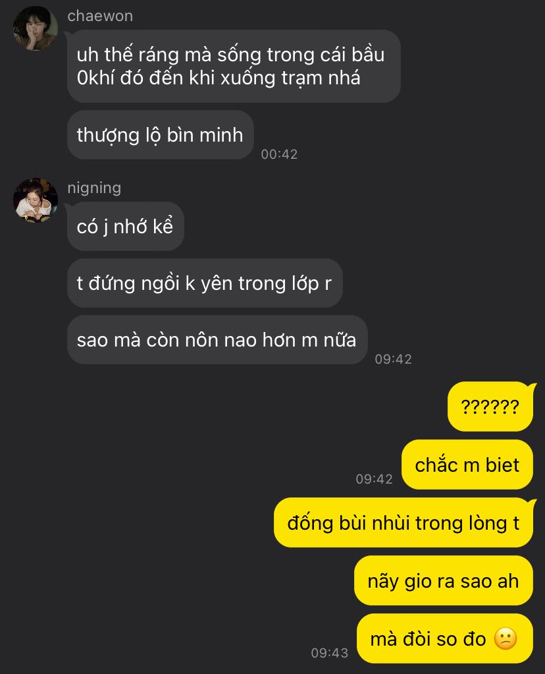Tap message 'đống bùi nhùi trong lòng t'
This screenshot has height=674, width=545.
coord(403,522)
